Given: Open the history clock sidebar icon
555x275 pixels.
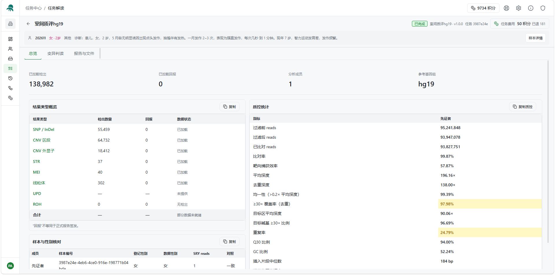Looking at the screenshot, I should coord(10,78).
